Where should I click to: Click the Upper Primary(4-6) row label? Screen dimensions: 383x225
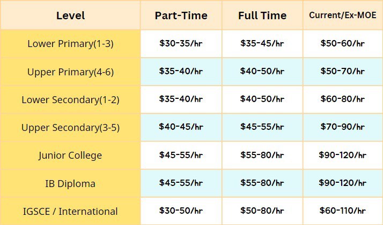[70, 71]
